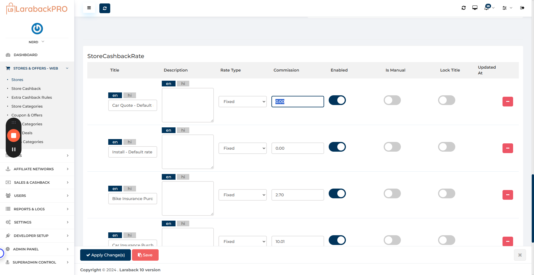Go to Store Cashback submenu item
The image size is (534, 275).
pyautogui.click(x=26, y=89)
